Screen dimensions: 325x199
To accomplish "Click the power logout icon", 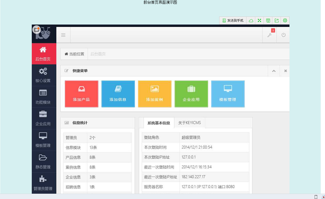I will pyautogui.click(x=283, y=35).
